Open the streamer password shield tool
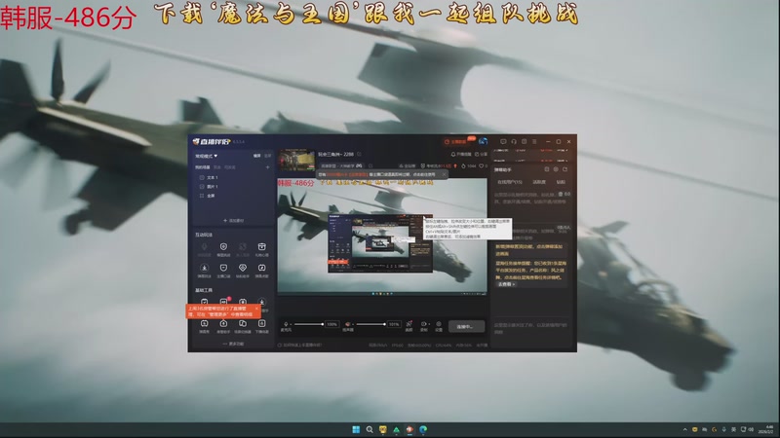Viewport: 780px width, 438px height. 223,268
